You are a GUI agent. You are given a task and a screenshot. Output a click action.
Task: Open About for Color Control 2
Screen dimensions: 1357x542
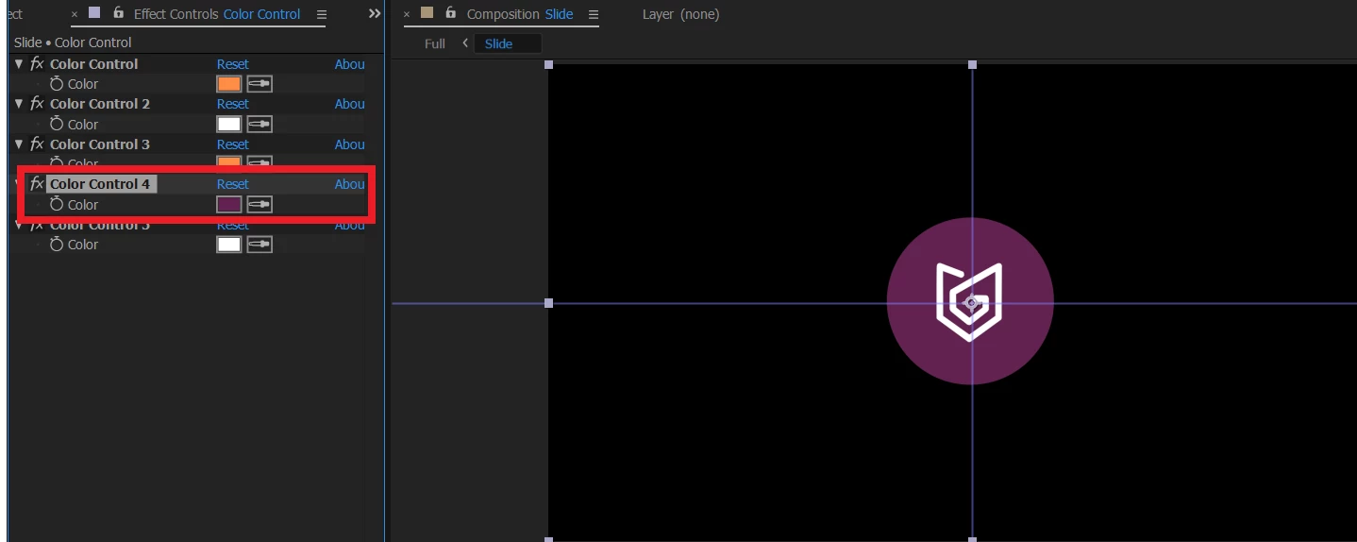(x=350, y=104)
